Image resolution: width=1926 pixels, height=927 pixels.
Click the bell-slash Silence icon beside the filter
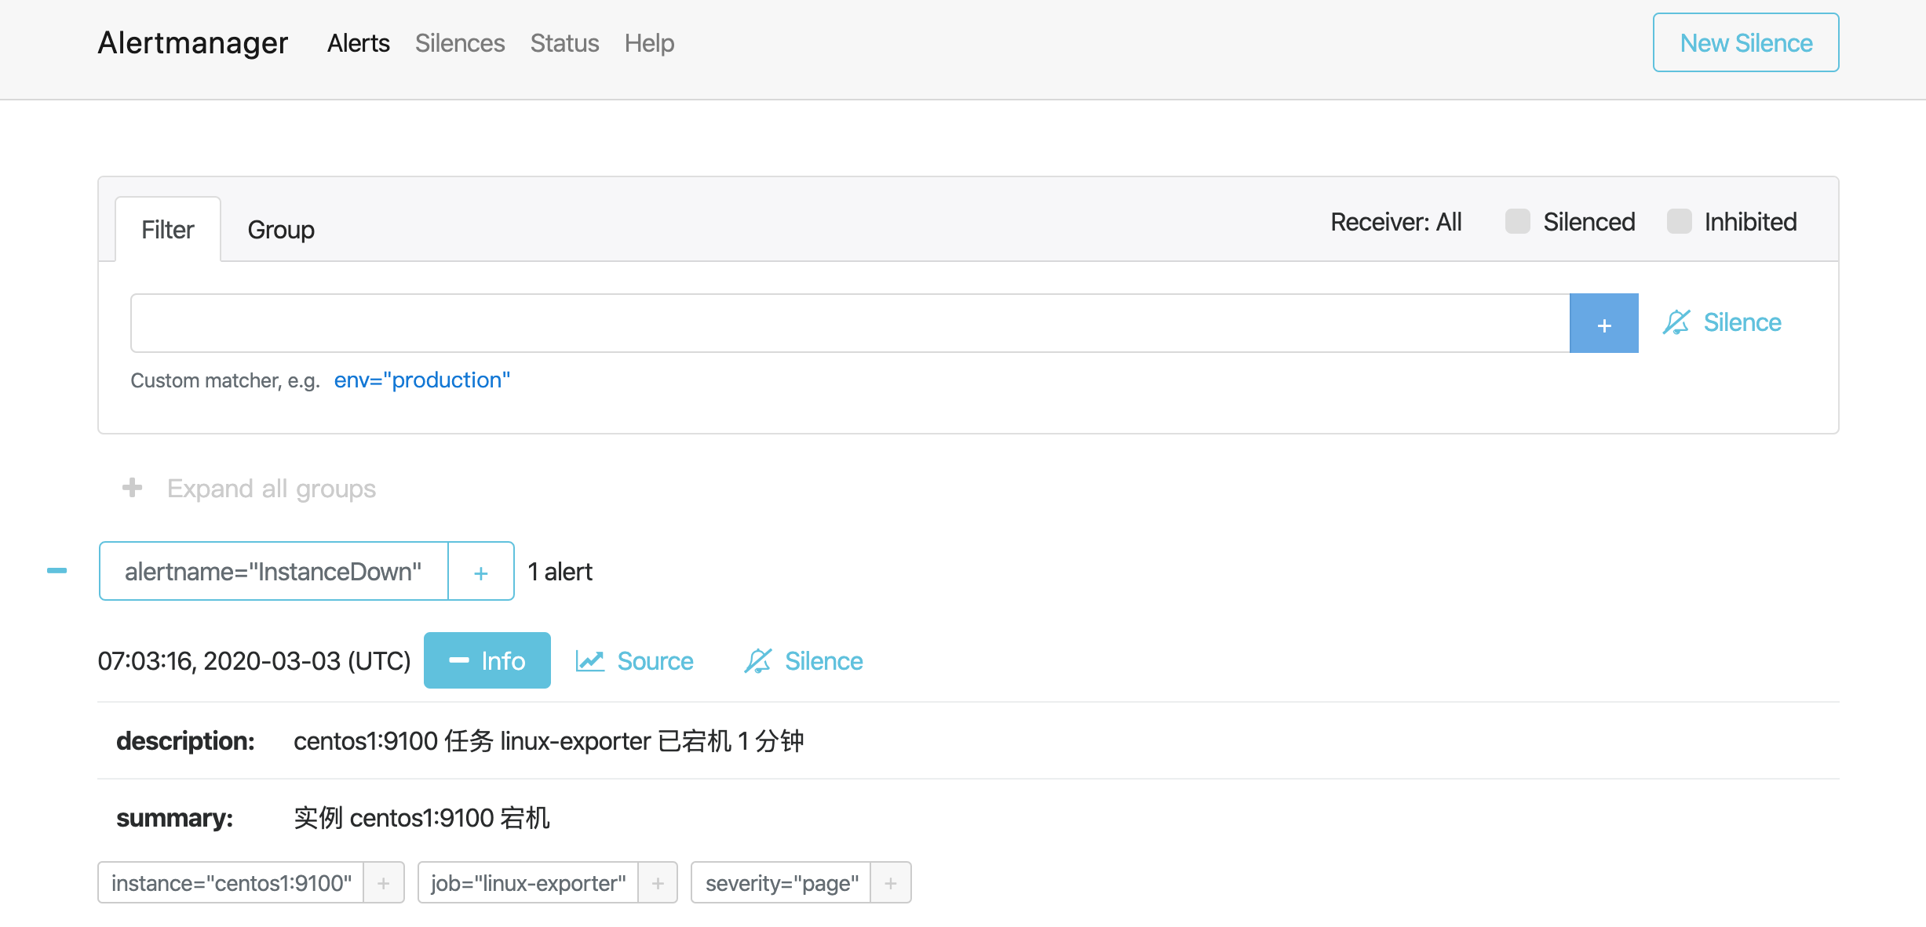tap(1676, 322)
